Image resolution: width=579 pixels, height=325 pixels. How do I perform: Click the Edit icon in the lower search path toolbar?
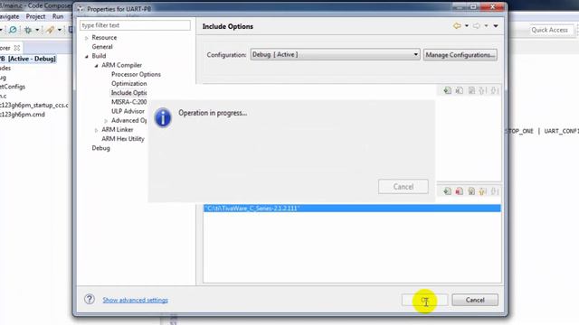(471, 190)
